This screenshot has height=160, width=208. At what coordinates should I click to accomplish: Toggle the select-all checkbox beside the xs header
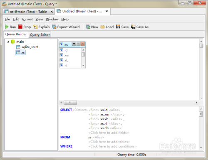click(61, 44)
